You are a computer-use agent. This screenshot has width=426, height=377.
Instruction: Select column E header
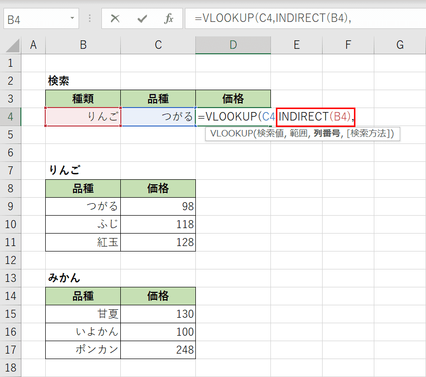296,45
